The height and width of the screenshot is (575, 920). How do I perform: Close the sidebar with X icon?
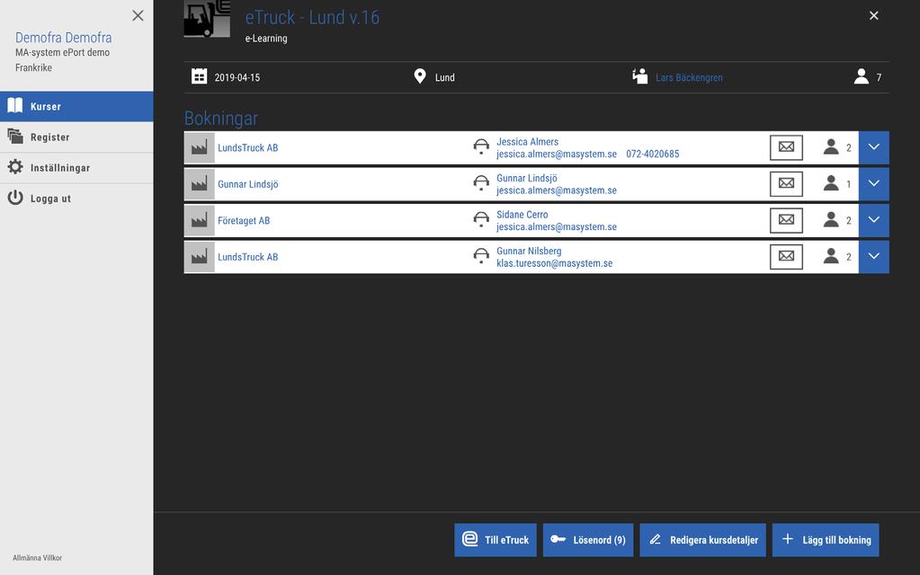pyautogui.click(x=138, y=16)
